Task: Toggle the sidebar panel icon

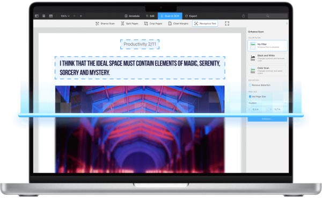Action: 36,16
